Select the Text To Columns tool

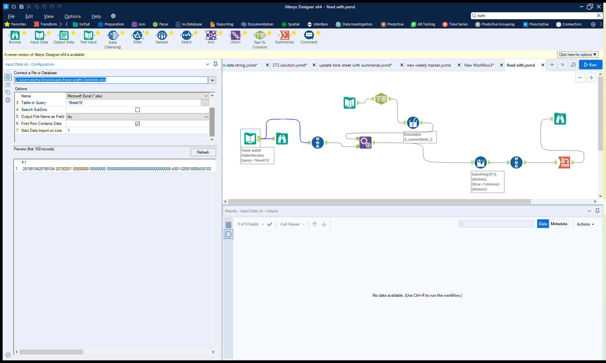coord(260,35)
